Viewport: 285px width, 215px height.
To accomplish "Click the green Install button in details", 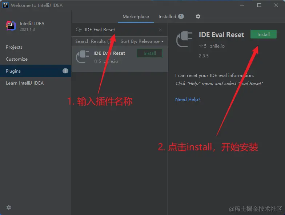I will (263, 34).
